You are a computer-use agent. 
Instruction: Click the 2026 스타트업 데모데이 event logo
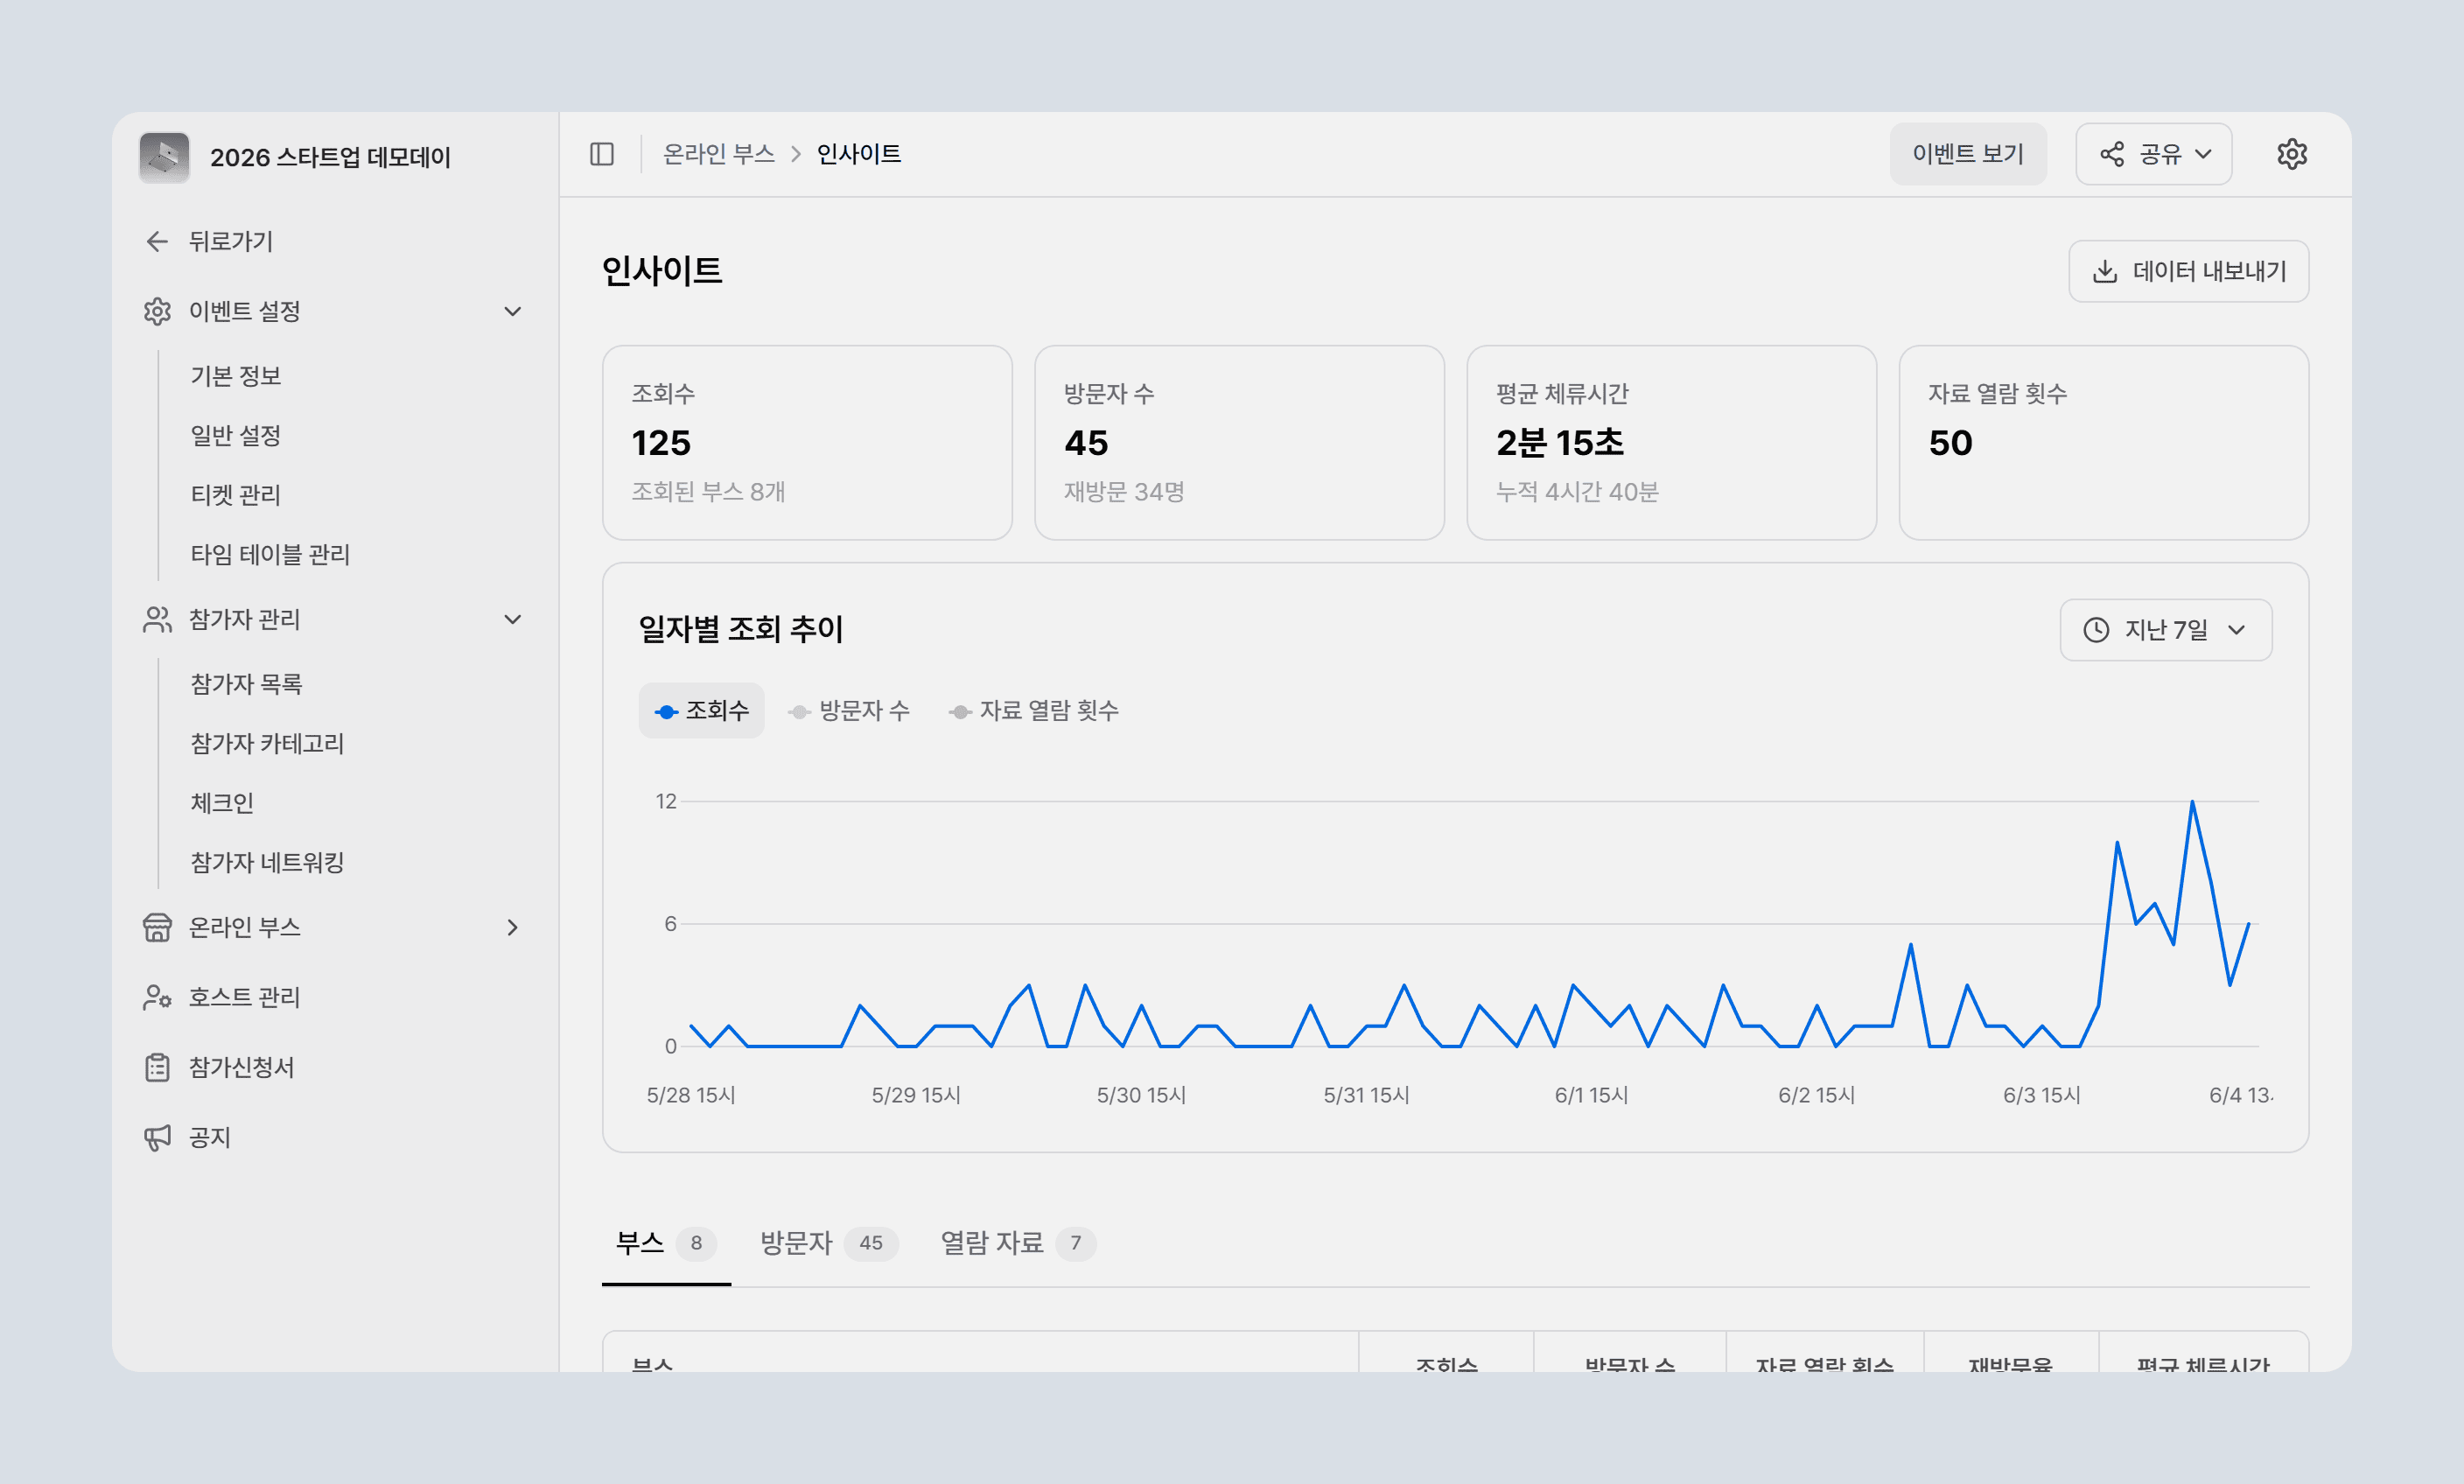click(164, 157)
